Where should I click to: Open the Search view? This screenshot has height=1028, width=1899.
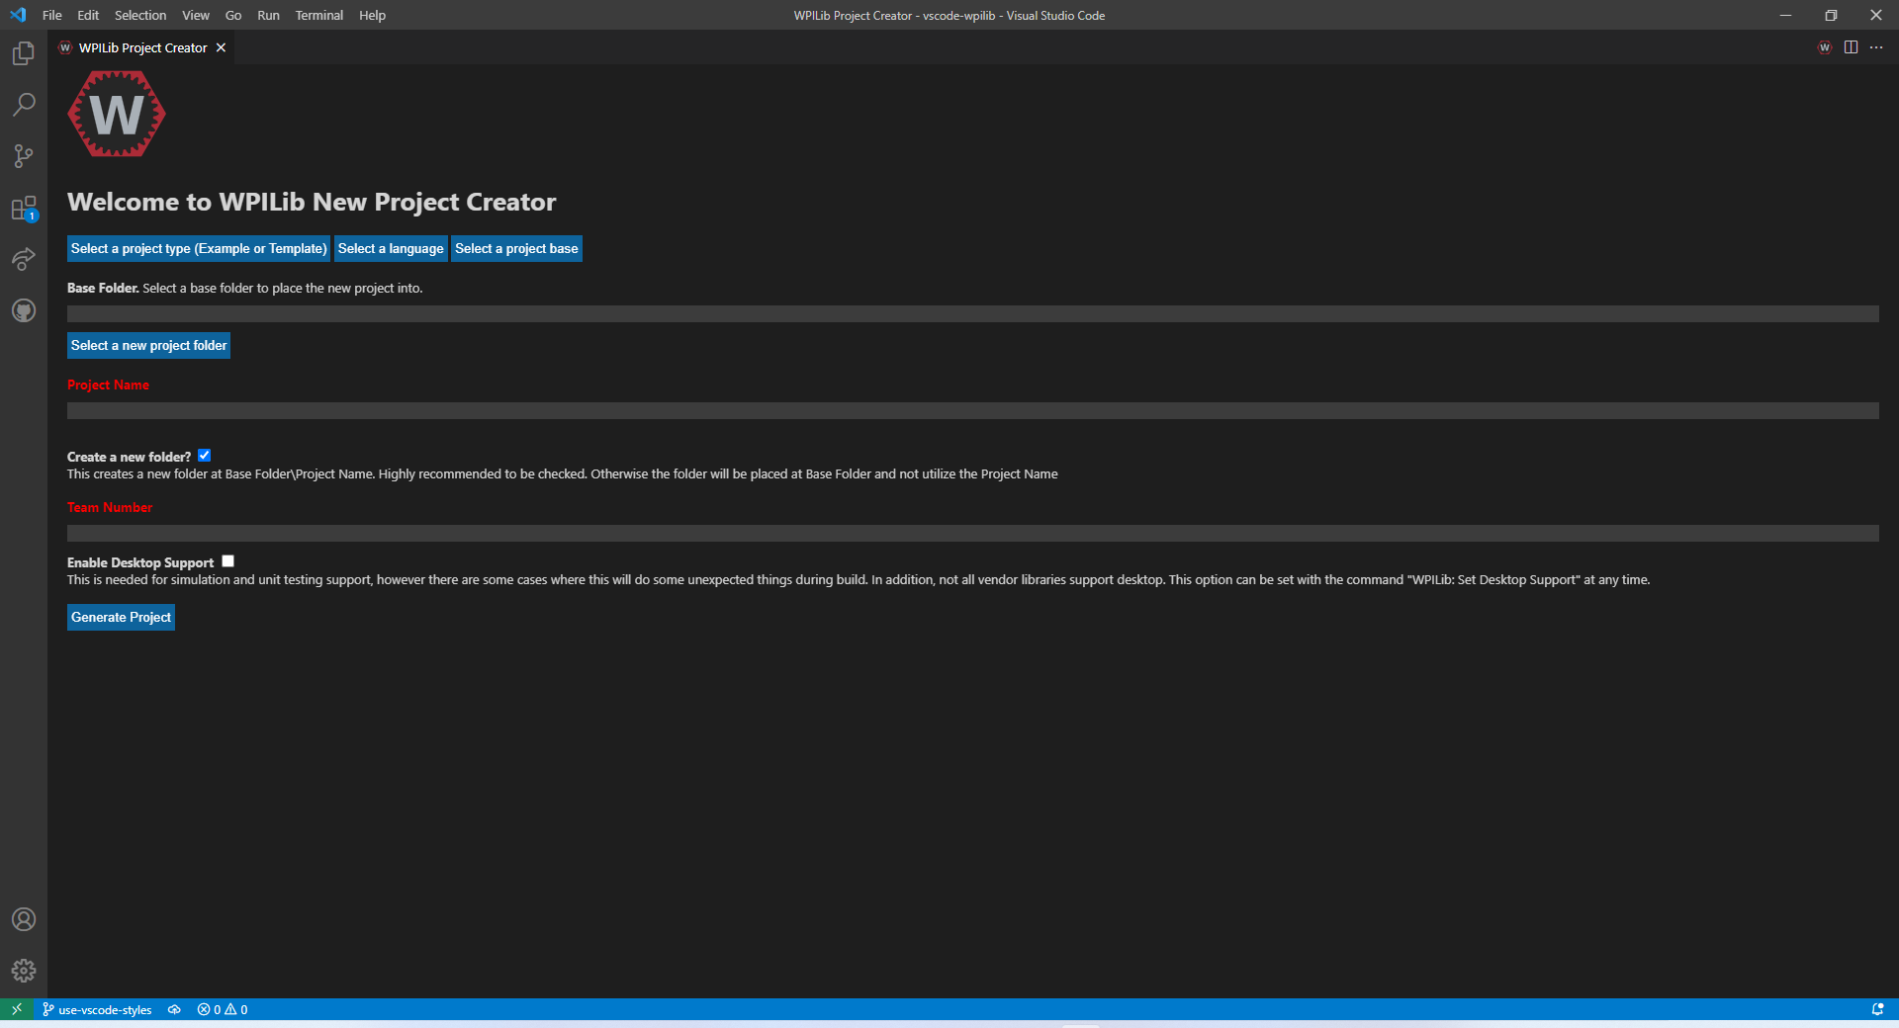click(24, 105)
